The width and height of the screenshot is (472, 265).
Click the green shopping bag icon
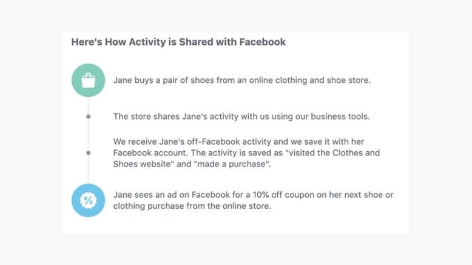[x=89, y=80]
